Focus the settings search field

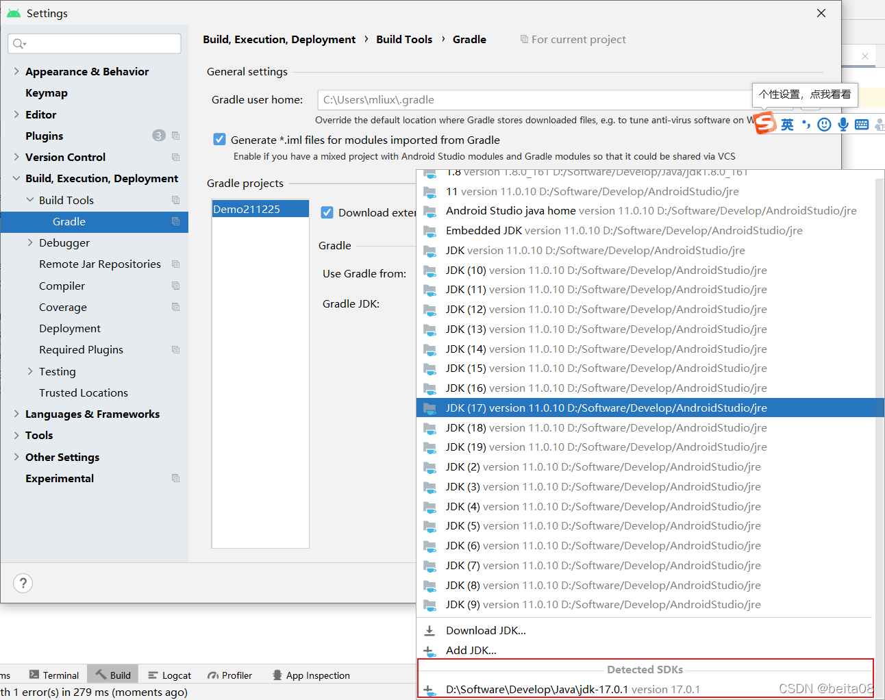[x=95, y=44]
